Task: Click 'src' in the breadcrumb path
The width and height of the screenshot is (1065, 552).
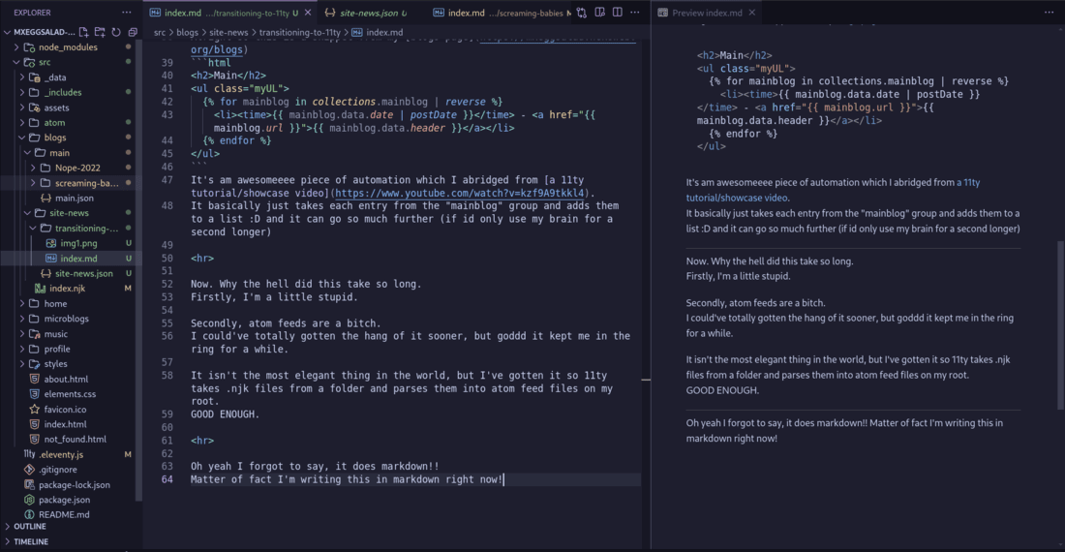Action: (x=160, y=32)
